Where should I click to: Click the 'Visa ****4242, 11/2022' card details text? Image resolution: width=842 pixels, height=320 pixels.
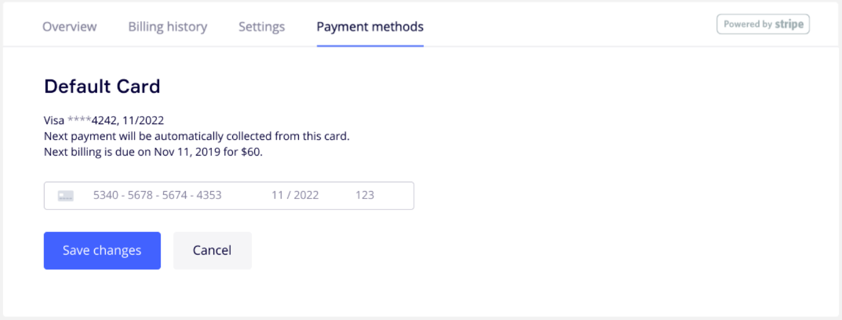103,120
